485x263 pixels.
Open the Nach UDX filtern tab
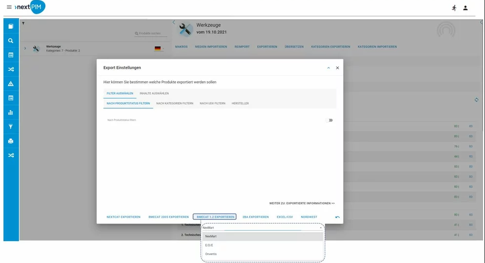pos(213,103)
